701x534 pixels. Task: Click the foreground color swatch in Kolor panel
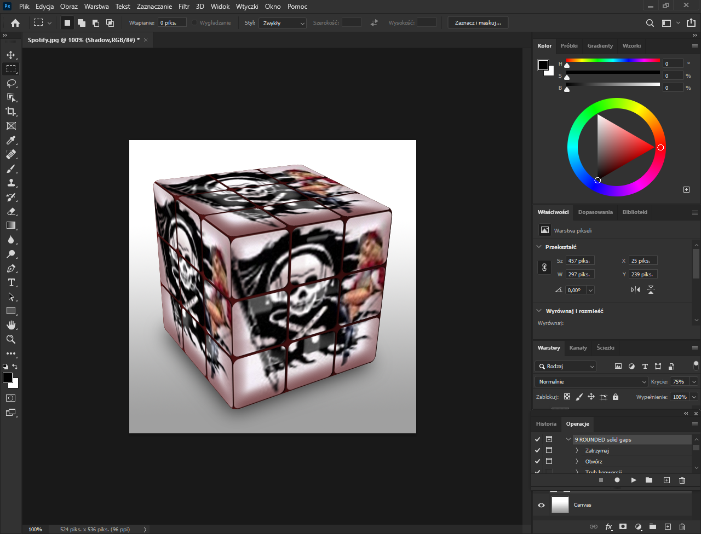pyautogui.click(x=543, y=65)
